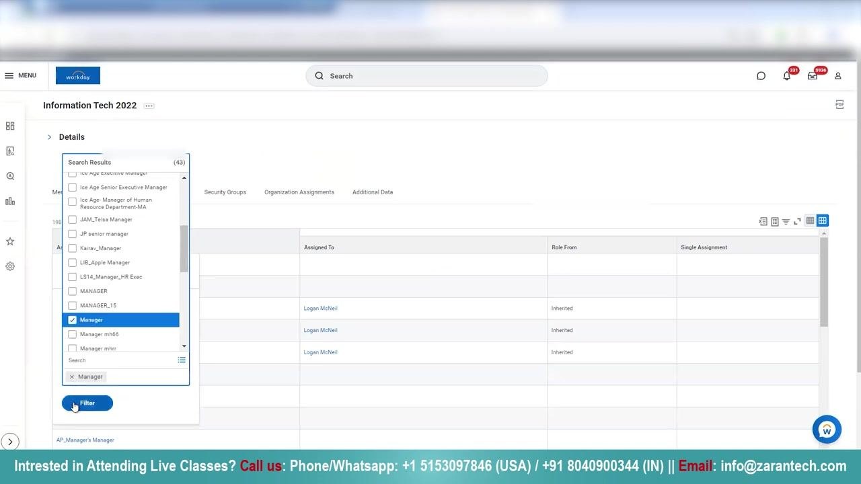Screen dimensions: 861x484
Task: Switch to the plain table view icon
Action: [x=810, y=220]
